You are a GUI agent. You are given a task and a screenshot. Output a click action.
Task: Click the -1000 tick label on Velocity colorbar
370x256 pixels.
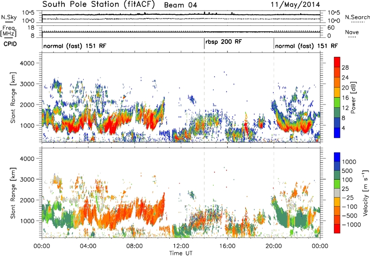point(351,225)
